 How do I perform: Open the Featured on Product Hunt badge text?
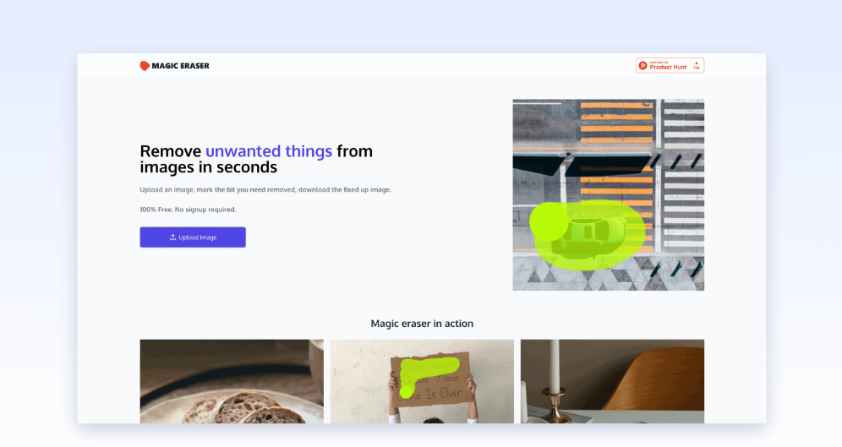tap(668, 65)
